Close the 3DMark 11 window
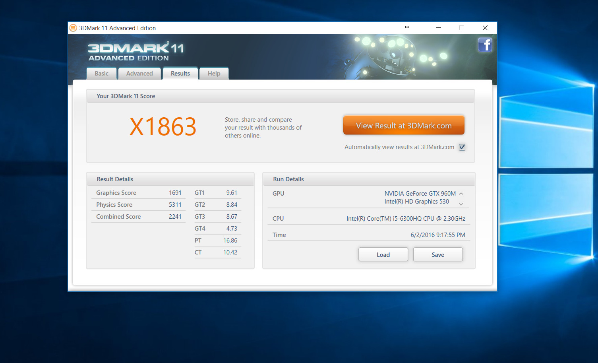598x363 pixels. coord(485,28)
